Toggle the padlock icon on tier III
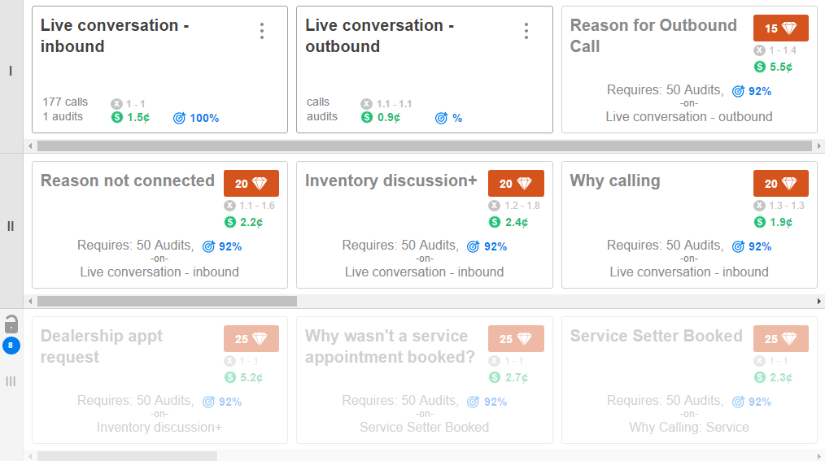Screen dimensions: 825x461 click(11, 323)
